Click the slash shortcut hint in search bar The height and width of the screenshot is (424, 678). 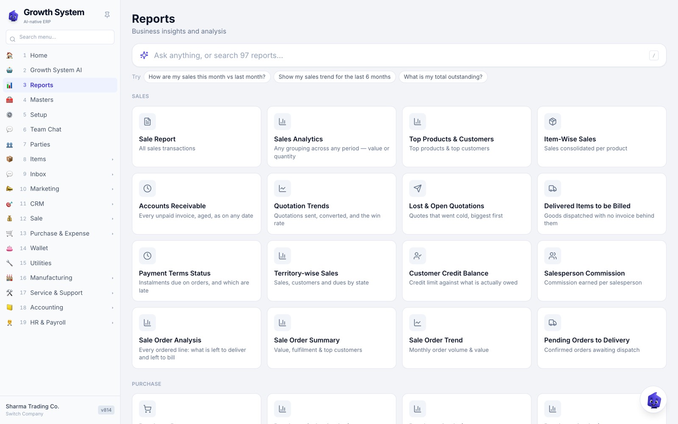click(x=654, y=56)
